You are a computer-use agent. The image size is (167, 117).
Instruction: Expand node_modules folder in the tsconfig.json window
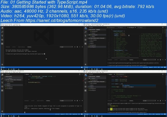(93, 40)
